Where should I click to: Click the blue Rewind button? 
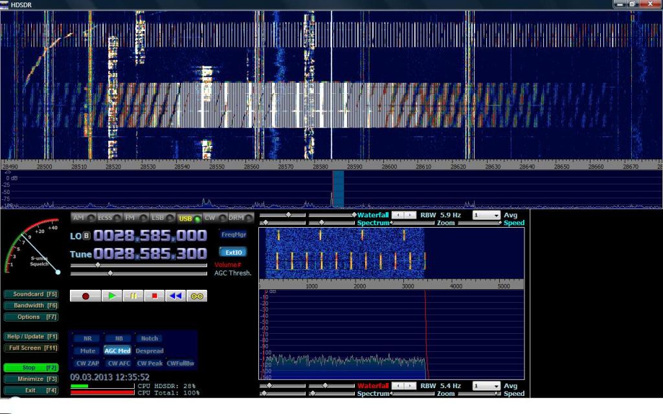pos(175,296)
